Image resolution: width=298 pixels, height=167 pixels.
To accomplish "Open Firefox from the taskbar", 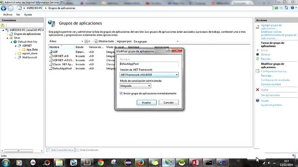I will (141, 163).
